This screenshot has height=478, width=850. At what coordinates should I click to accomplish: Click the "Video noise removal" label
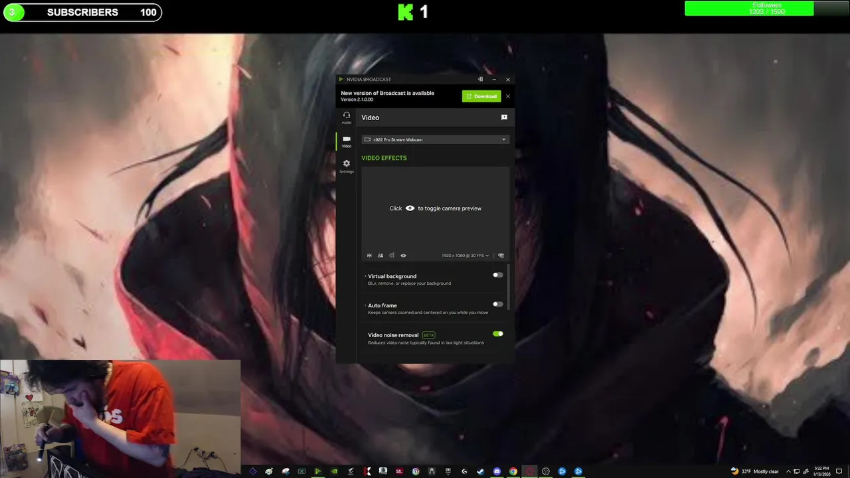(393, 335)
